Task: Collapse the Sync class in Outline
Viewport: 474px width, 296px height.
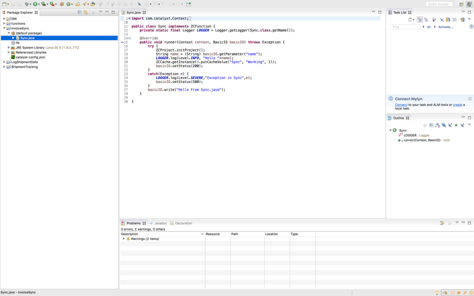Action: coord(390,130)
